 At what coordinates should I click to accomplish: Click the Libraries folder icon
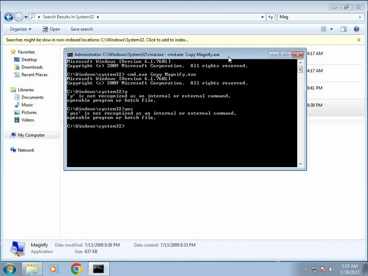[13, 89]
